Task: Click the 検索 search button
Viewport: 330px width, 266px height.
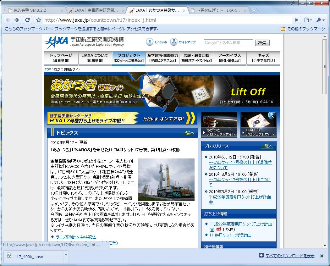Action: point(262,43)
